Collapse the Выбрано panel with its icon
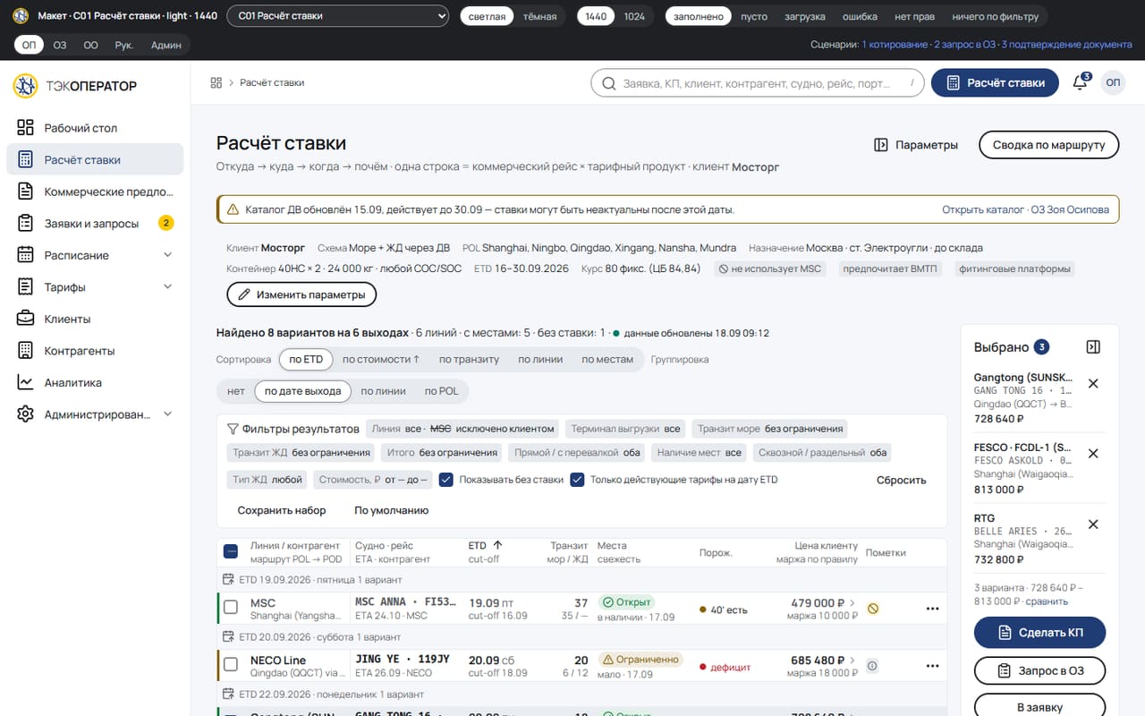Viewport: 1145px width, 716px height. (x=1092, y=347)
